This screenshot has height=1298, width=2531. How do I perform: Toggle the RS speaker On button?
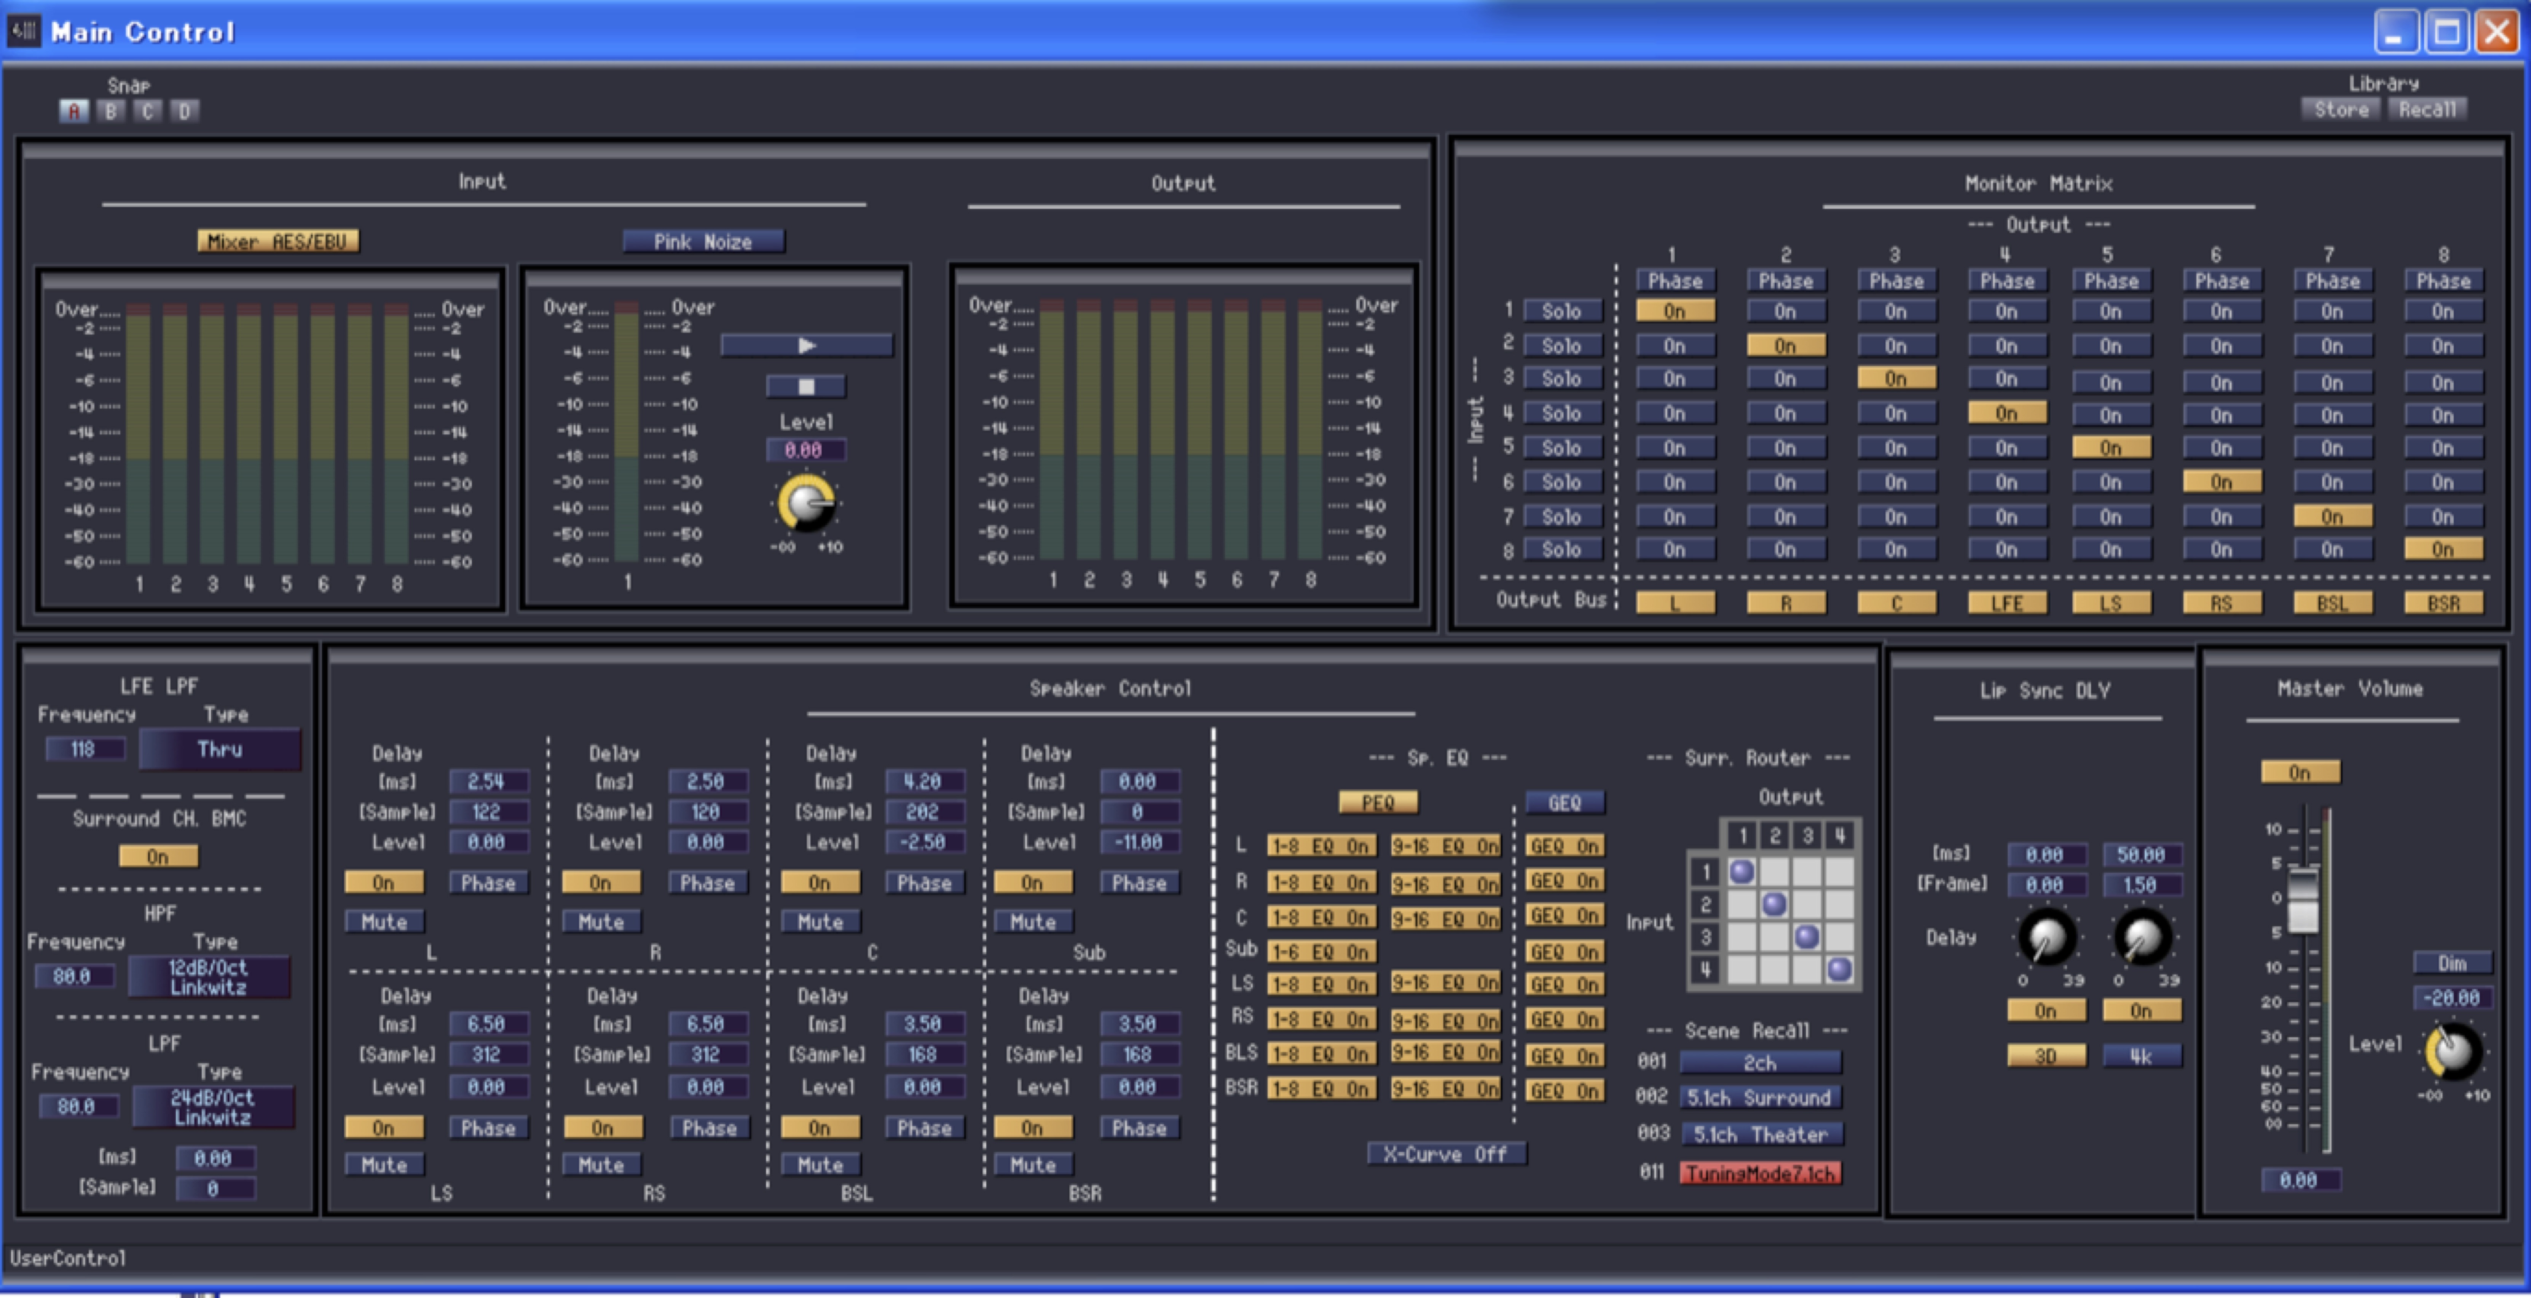[602, 1128]
